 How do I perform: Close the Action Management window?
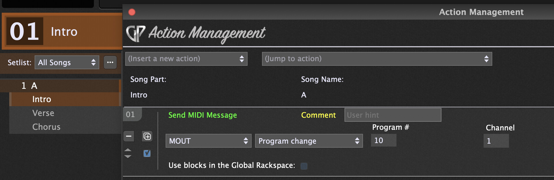click(132, 12)
